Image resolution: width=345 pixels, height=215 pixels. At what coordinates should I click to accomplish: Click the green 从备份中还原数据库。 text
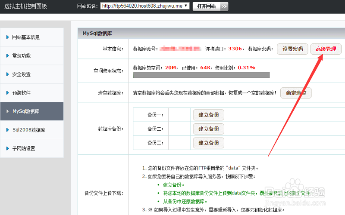(x=185, y=201)
